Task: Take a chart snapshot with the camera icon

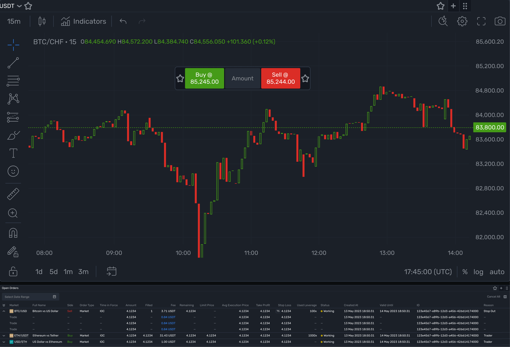Action: click(500, 21)
